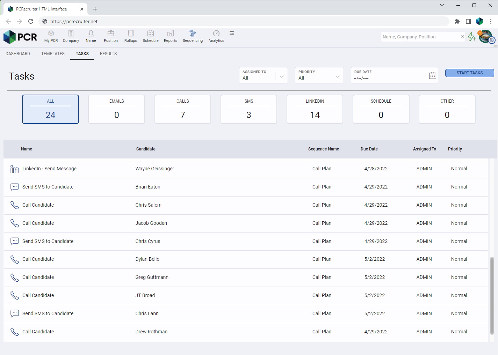Viewport: 498px width, 355px height.
Task: Click the Name, Company, Position search field
Action: coord(419,37)
